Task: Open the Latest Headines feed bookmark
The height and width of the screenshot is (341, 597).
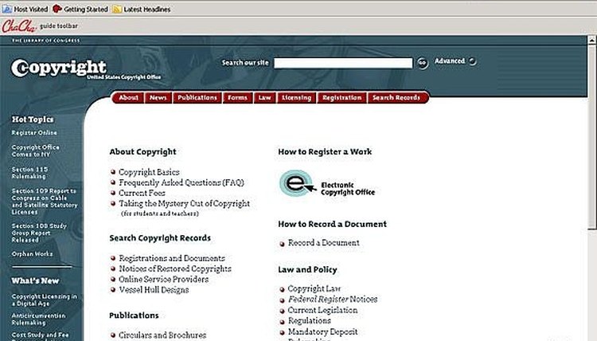Action: (142, 9)
